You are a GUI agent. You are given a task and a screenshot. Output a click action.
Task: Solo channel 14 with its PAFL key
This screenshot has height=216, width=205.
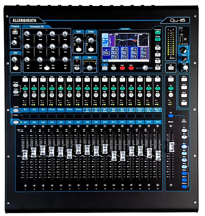tap(140, 95)
